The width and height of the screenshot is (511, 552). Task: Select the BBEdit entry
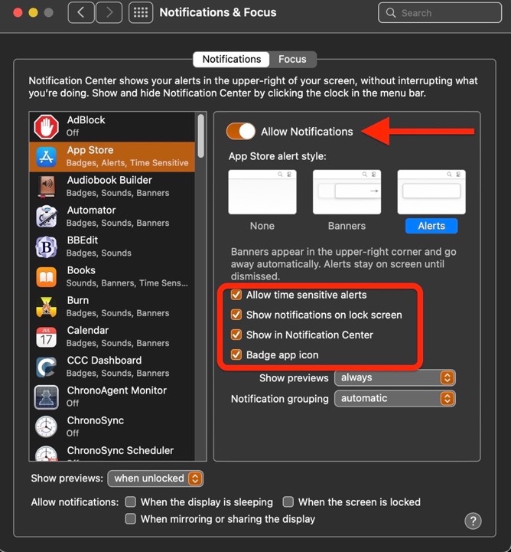(x=112, y=247)
